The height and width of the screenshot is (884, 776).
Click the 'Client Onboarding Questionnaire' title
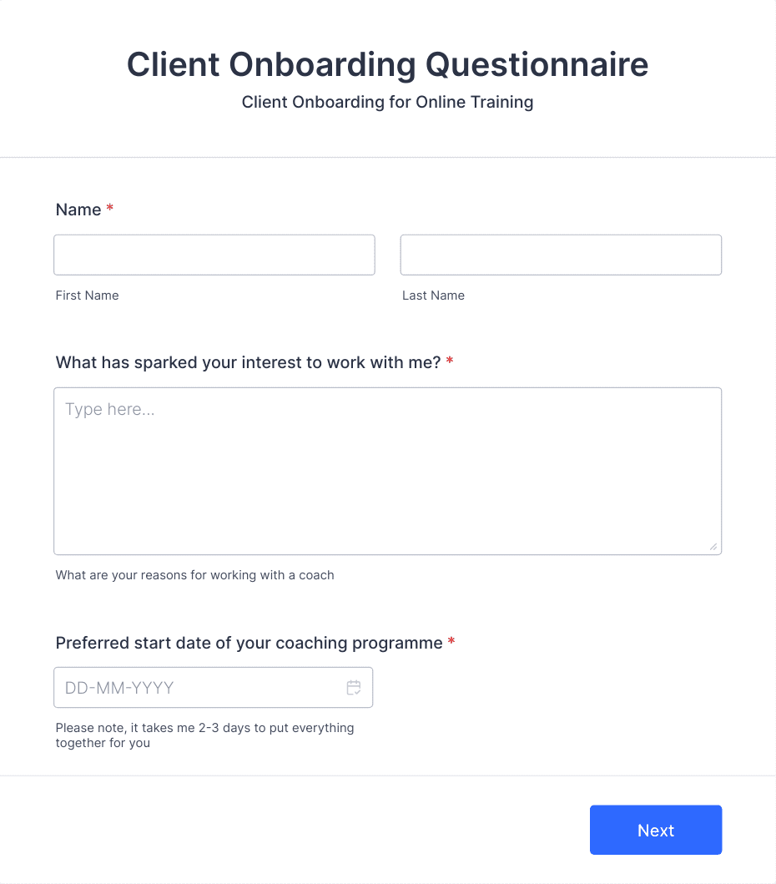387,64
